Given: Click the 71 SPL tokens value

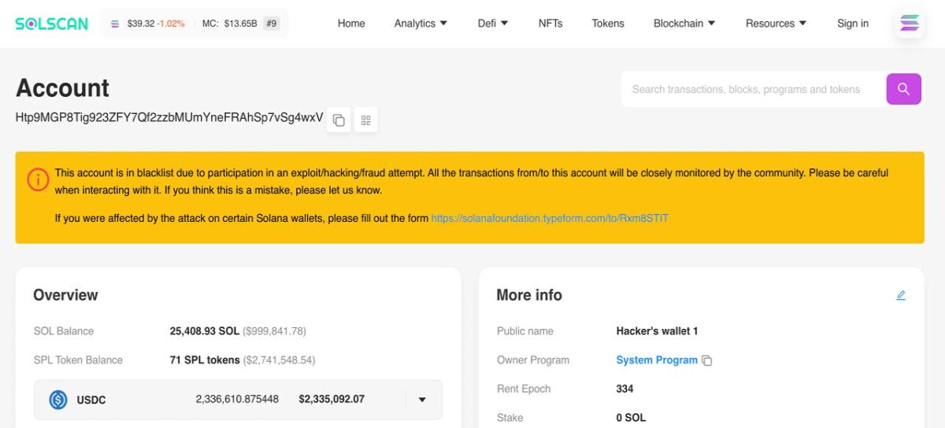Looking at the screenshot, I should pos(205,360).
